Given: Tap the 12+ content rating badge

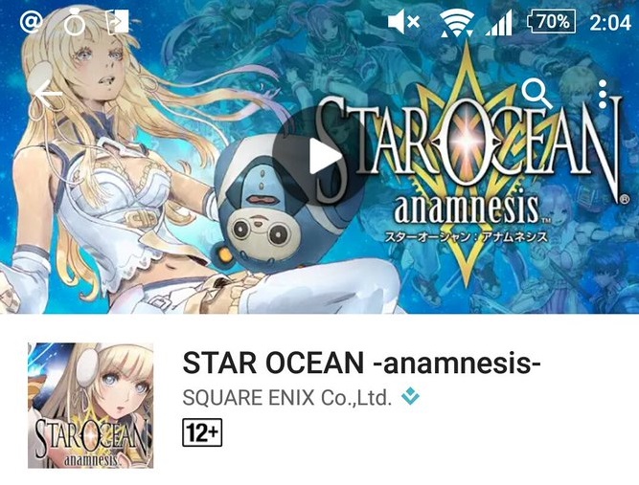Looking at the screenshot, I should (202, 432).
